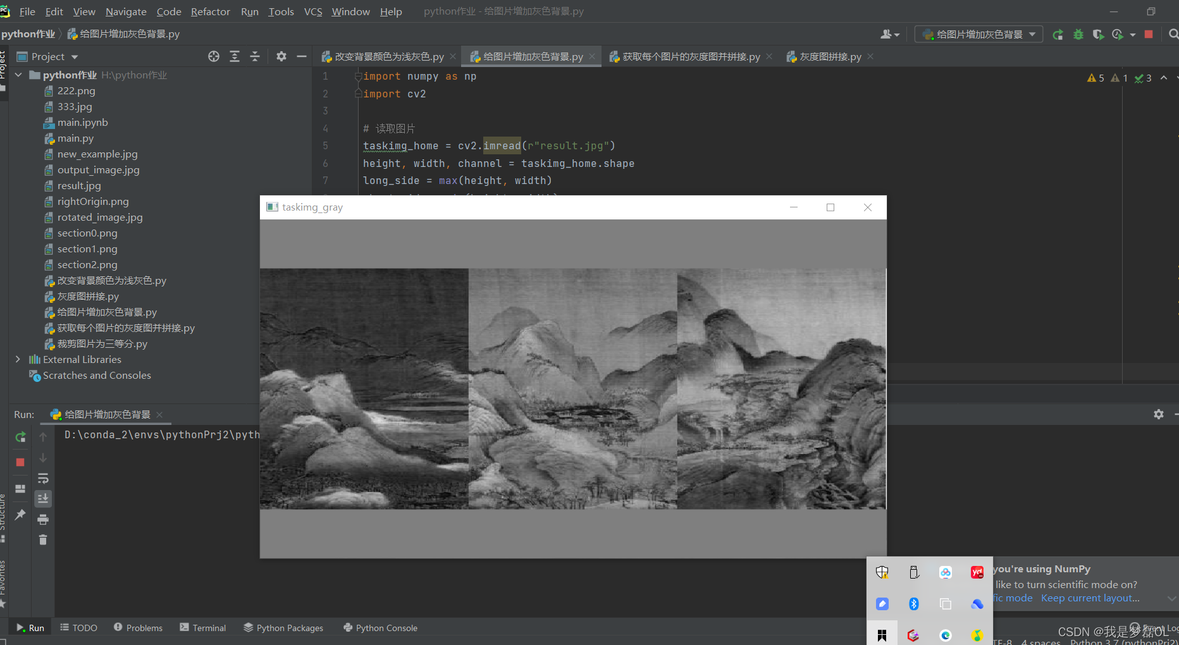Click Collapse All icon in Project panel
The height and width of the screenshot is (645, 1179).
pos(255,56)
